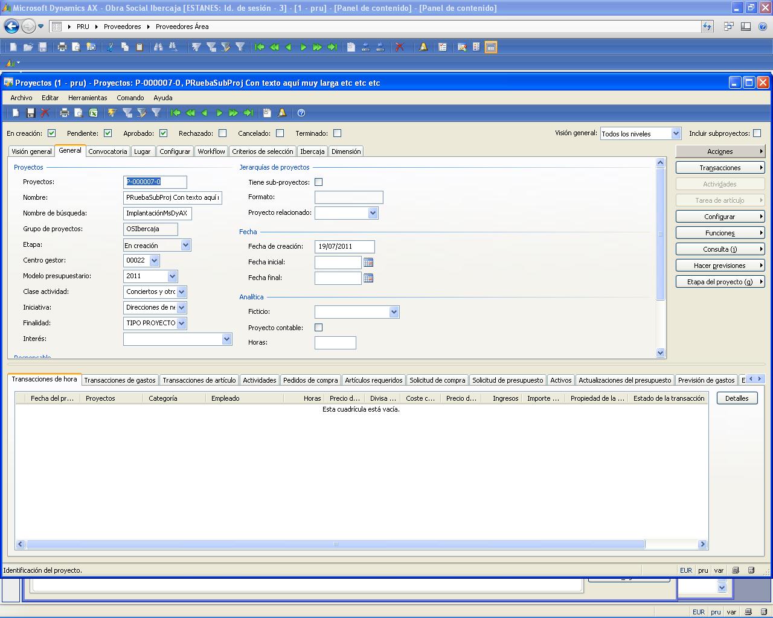Image resolution: width=773 pixels, height=618 pixels.
Task: Expand the Centro gestor dropdown
Action: pyautogui.click(x=154, y=261)
